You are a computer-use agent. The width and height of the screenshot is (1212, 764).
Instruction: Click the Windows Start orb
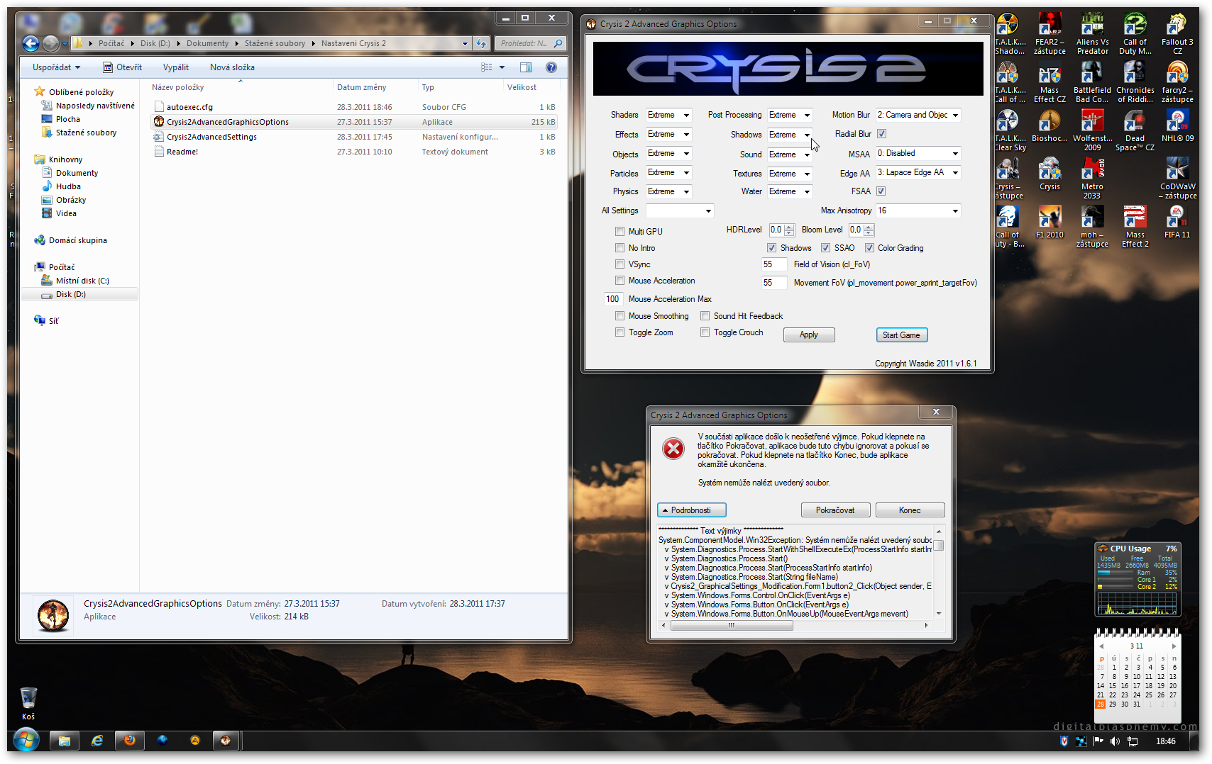coord(26,741)
